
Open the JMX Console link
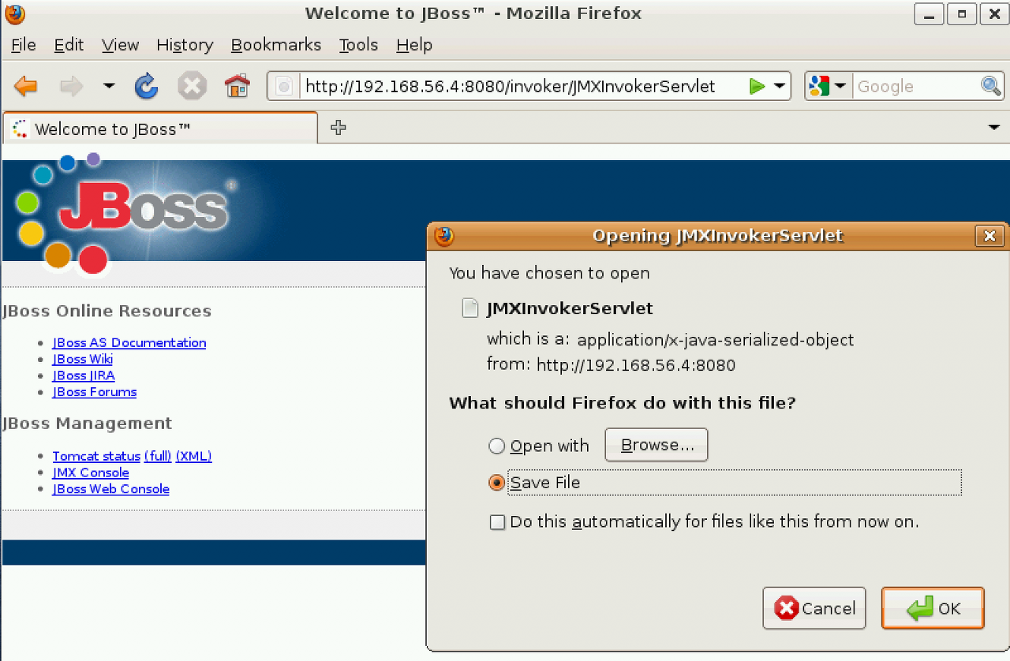pos(91,472)
